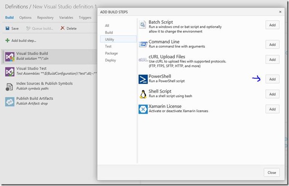The height and width of the screenshot is (186, 289).
Task: Click the Batch Script task icon
Action: coord(142,24)
